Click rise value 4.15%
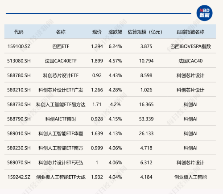 pos(115,119)
